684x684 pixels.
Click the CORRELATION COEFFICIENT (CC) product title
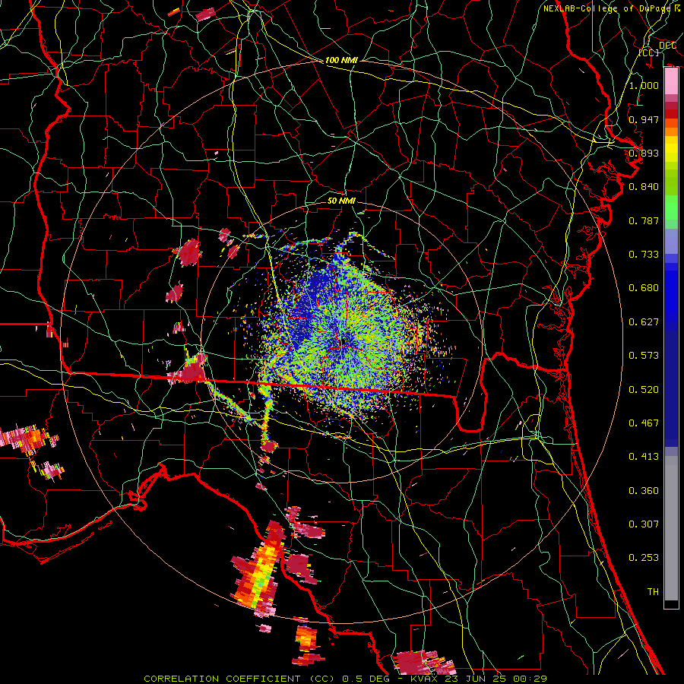click(x=240, y=679)
